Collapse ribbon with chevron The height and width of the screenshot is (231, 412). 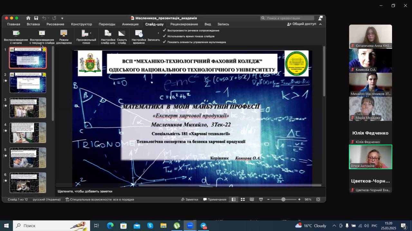pyautogui.click(x=320, y=24)
